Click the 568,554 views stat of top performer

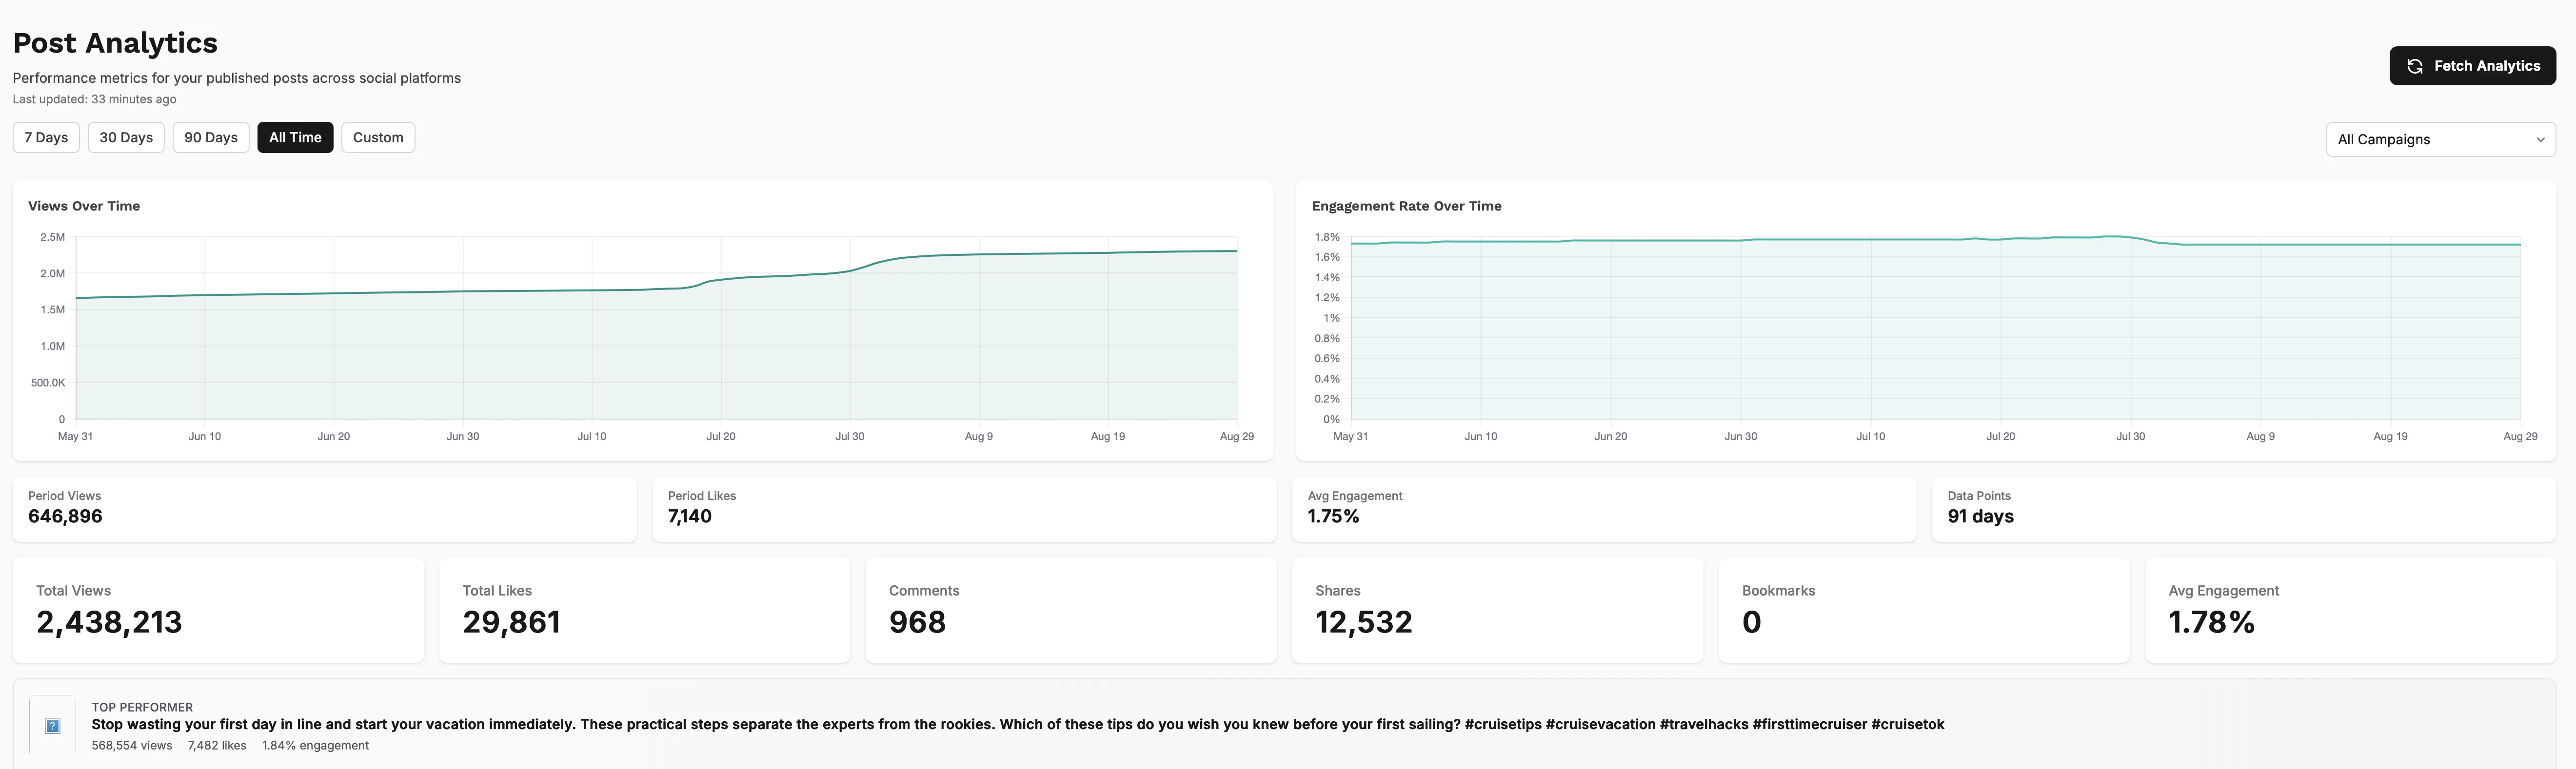[132, 746]
